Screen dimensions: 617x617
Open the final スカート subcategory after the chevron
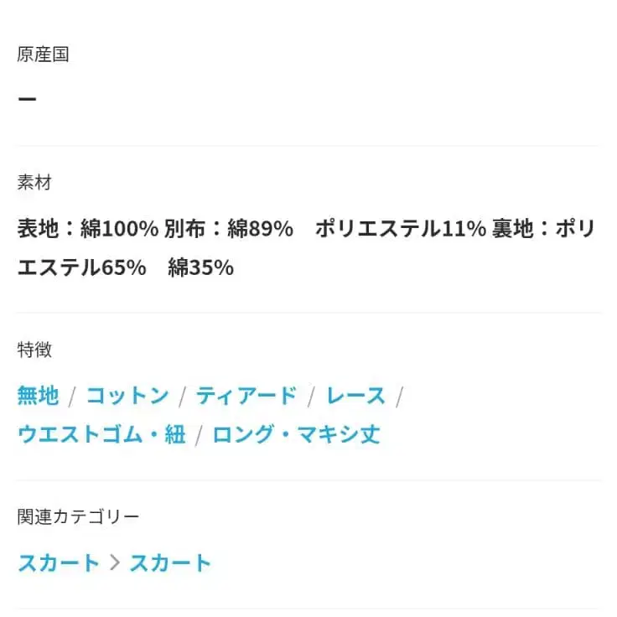click(x=170, y=563)
